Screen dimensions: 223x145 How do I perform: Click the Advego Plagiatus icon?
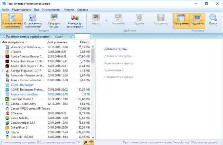click(x=7, y=71)
